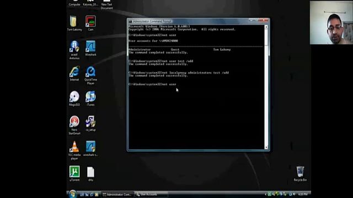Open the Computer desktop shortcut

pos(74,3)
